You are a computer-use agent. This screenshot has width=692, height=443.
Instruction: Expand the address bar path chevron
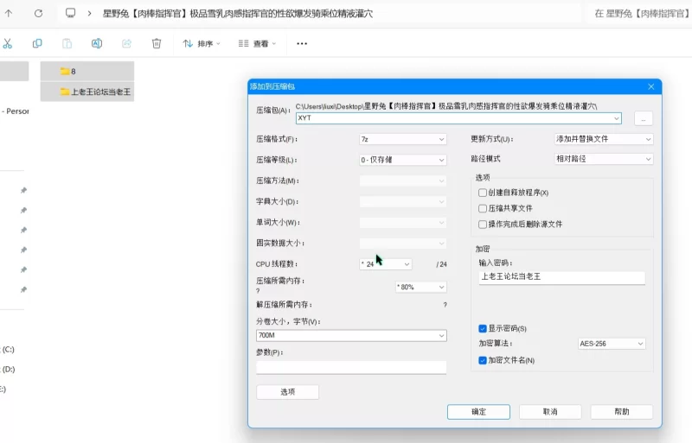[90, 14]
